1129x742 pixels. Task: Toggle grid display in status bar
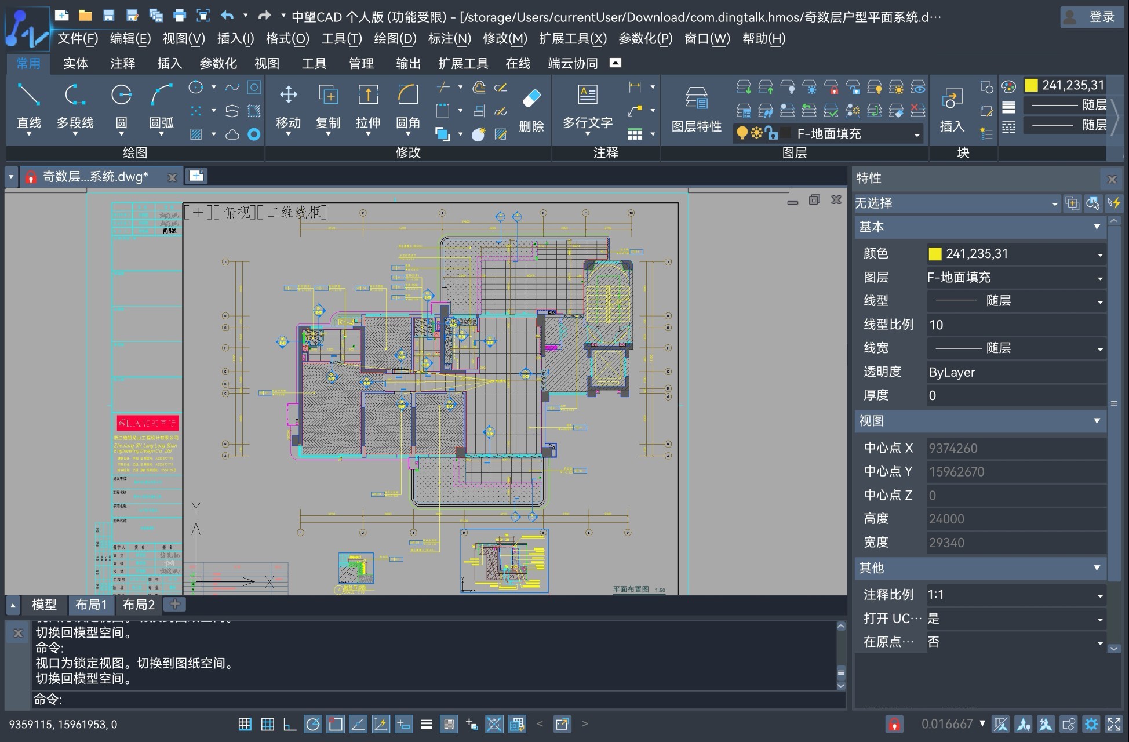(x=267, y=724)
